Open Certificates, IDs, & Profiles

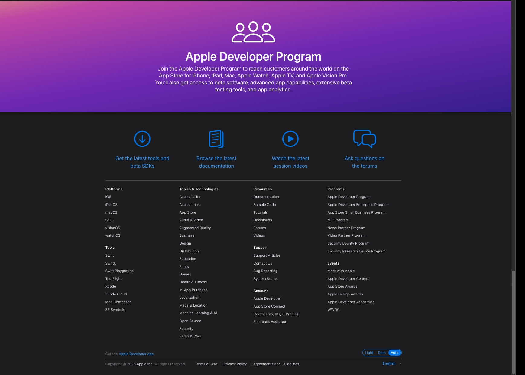(x=276, y=314)
